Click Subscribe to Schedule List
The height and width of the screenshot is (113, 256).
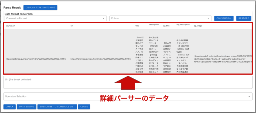(x=57, y=107)
